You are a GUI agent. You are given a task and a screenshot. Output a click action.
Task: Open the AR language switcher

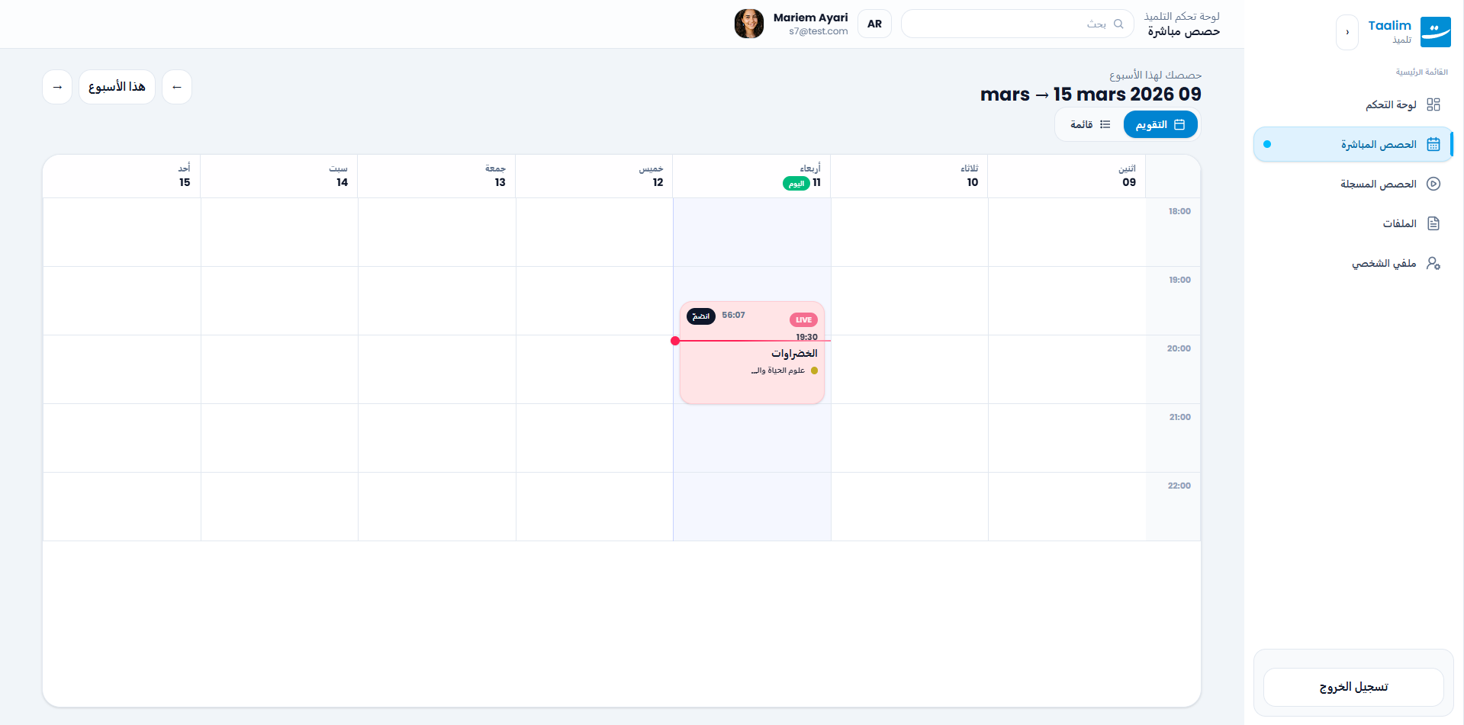tap(874, 24)
